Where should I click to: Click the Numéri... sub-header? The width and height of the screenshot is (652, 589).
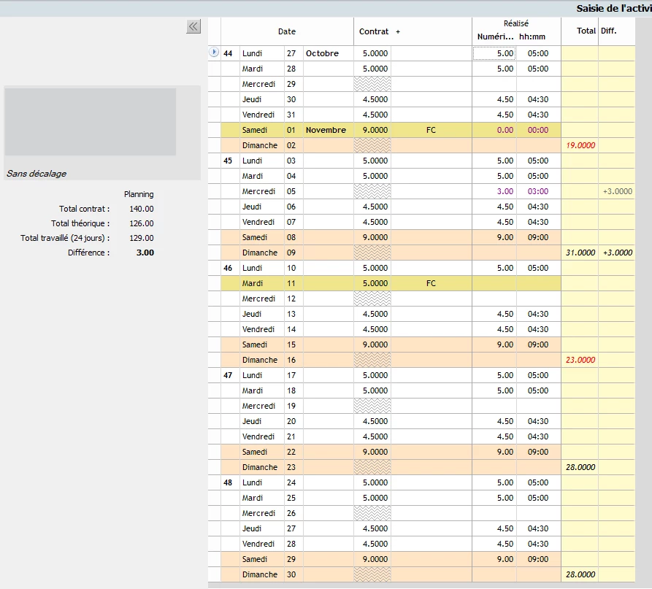pyautogui.click(x=495, y=36)
